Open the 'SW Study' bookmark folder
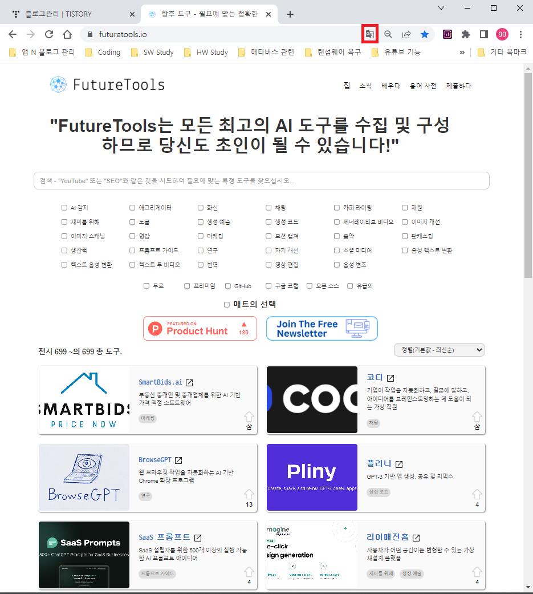This screenshot has width=533, height=594. click(x=152, y=52)
